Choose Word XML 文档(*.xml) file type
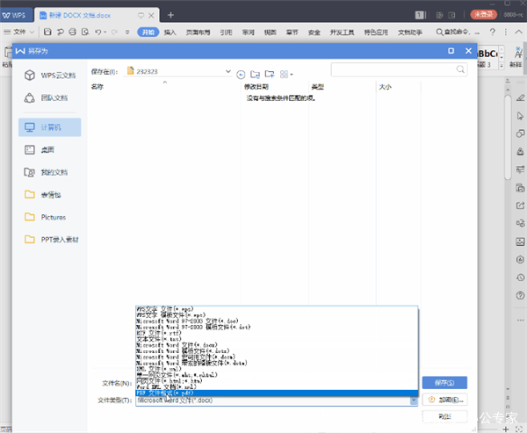 [277, 387]
